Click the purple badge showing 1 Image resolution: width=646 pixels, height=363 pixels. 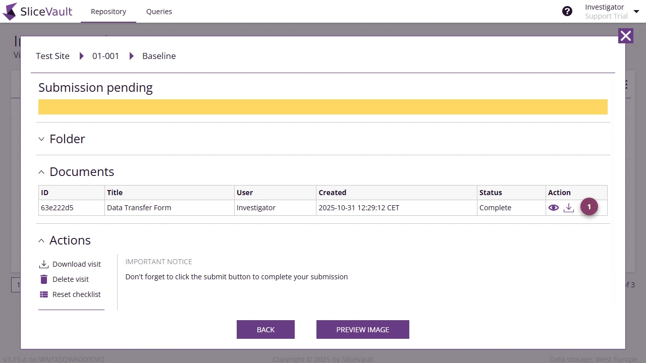click(589, 207)
